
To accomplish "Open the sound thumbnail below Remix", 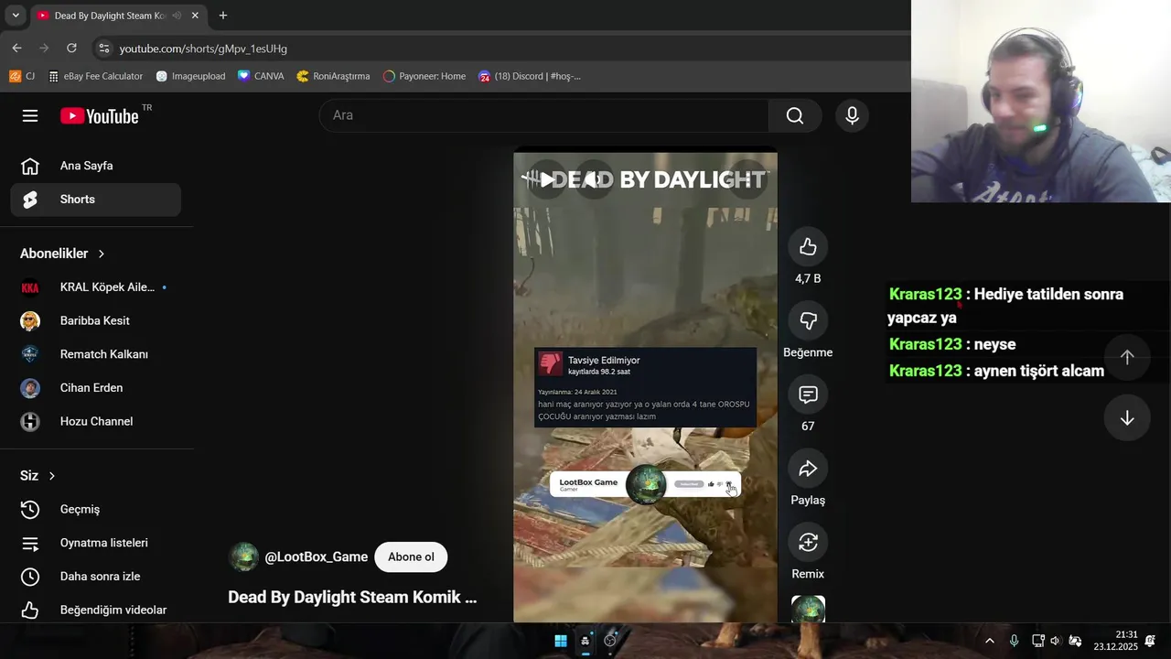I will coord(808,609).
